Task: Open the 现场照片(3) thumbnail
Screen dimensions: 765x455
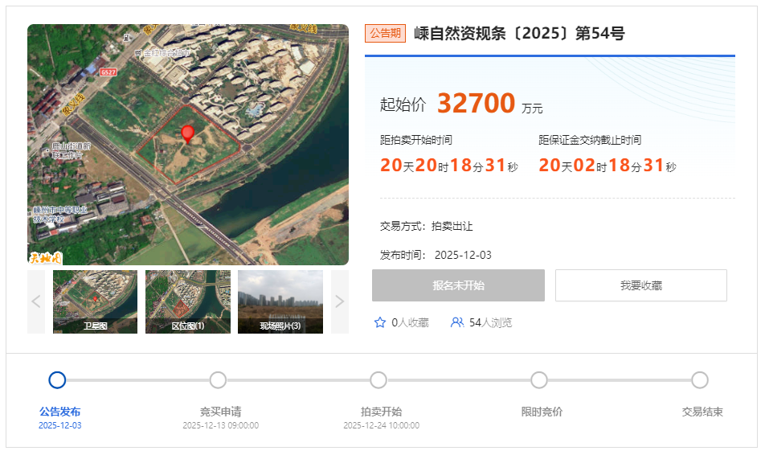Action: 280,301
